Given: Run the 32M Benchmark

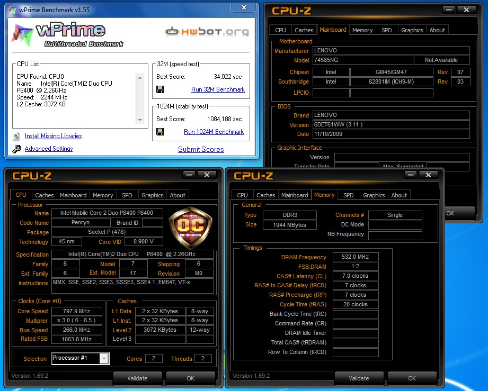Looking at the screenshot, I should 218,89.
